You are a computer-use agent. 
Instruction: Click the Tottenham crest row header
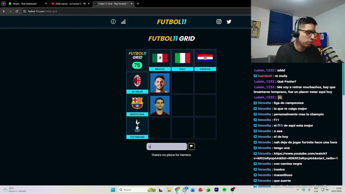click(137, 128)
